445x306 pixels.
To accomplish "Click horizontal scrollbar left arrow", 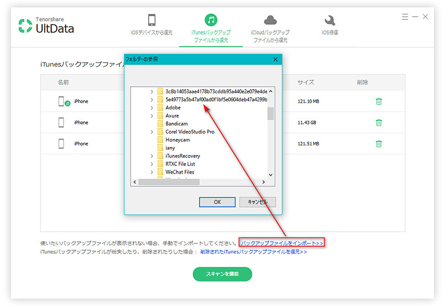I will 135,182.
